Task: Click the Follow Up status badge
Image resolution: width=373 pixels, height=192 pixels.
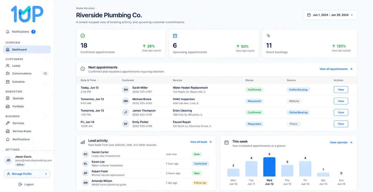Action: point(200,183)
